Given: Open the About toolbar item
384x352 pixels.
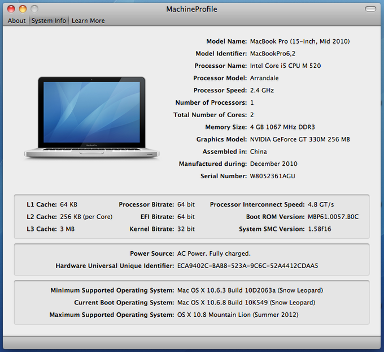Looking at the screenshot, I should tap(16, 20).
